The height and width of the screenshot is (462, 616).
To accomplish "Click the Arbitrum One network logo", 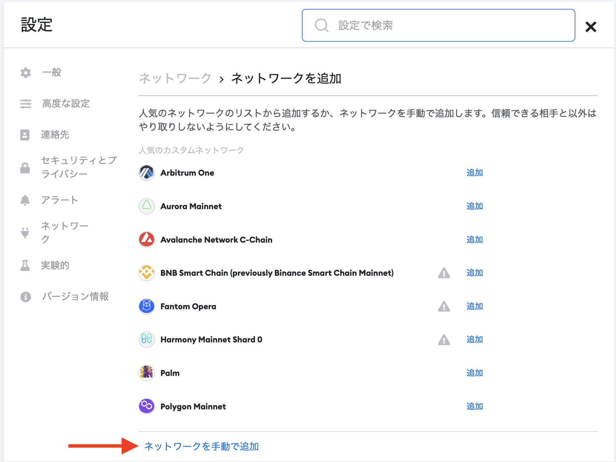I will tap(147, 173).
